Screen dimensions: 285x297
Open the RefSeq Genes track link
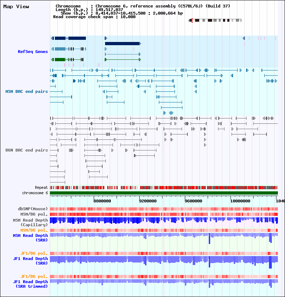click(33, 52)
